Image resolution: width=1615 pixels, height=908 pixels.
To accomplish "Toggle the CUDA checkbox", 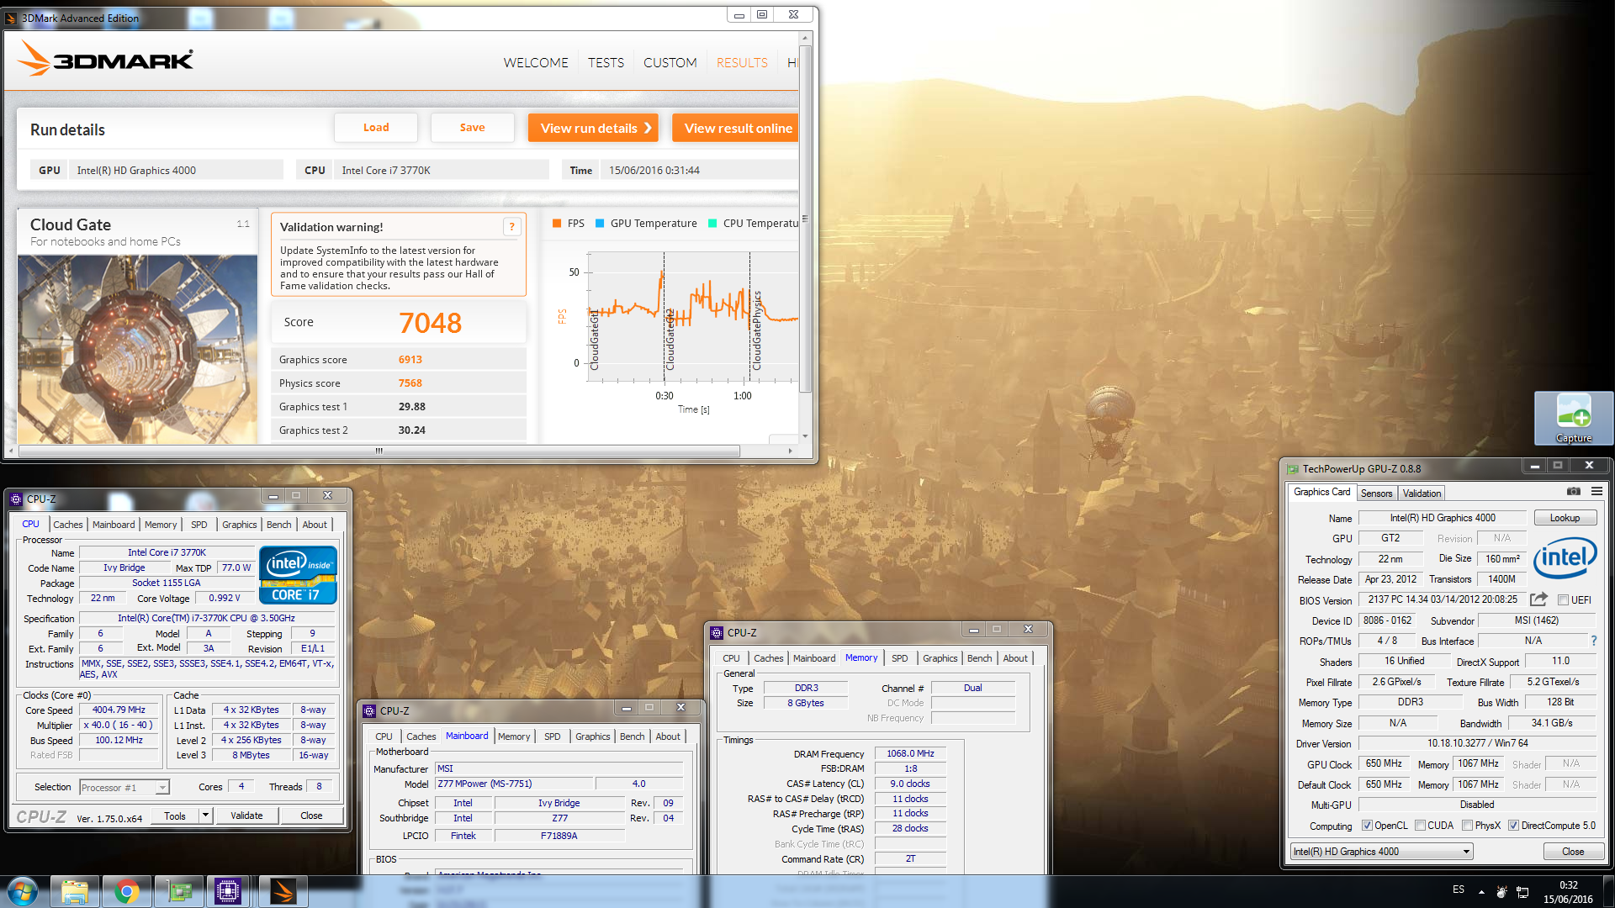I will click(x=1420, y=826).
